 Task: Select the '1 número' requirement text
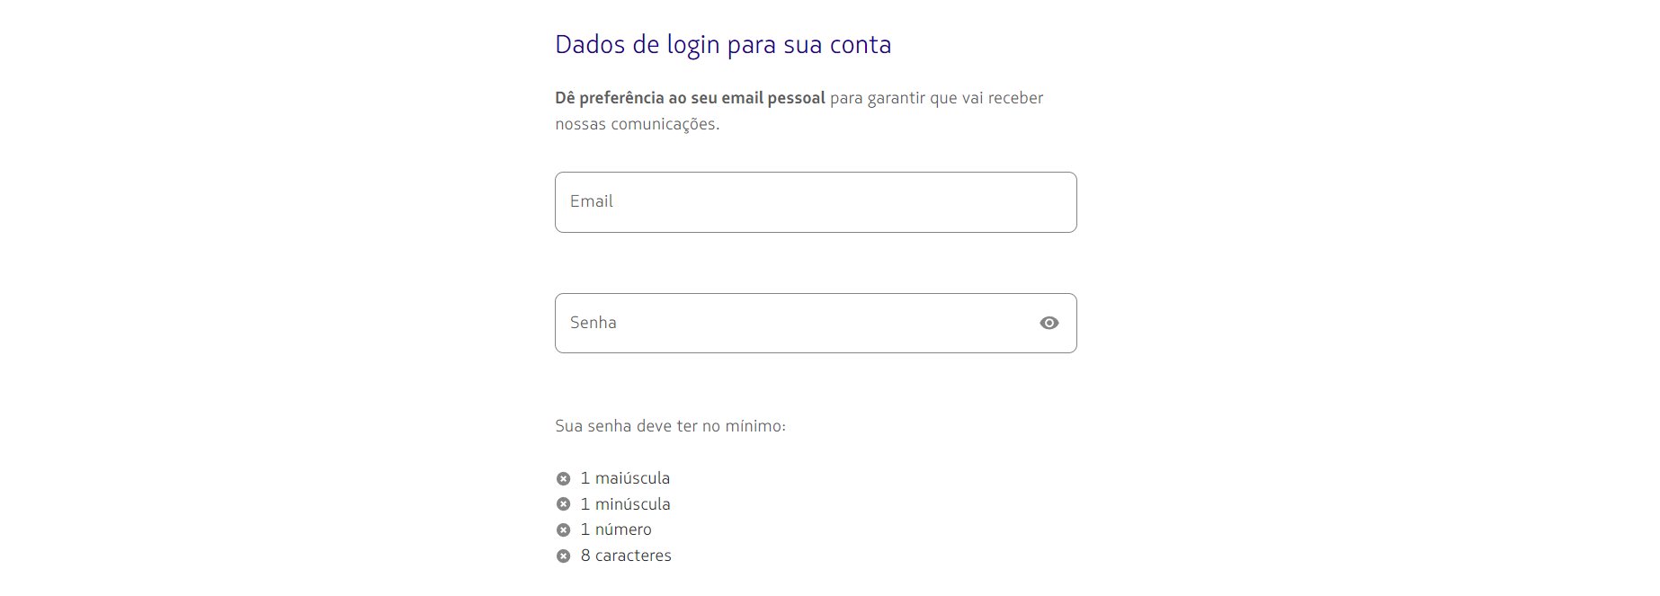click(616, 529)
